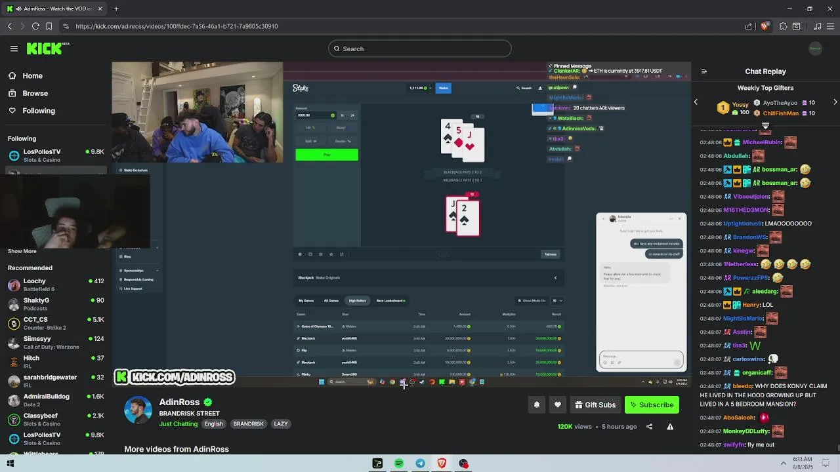Open ShaktyG recommended channel
The width and height of the screenshot is (840, 472).
pyautogui.click(x=56, y=304)
